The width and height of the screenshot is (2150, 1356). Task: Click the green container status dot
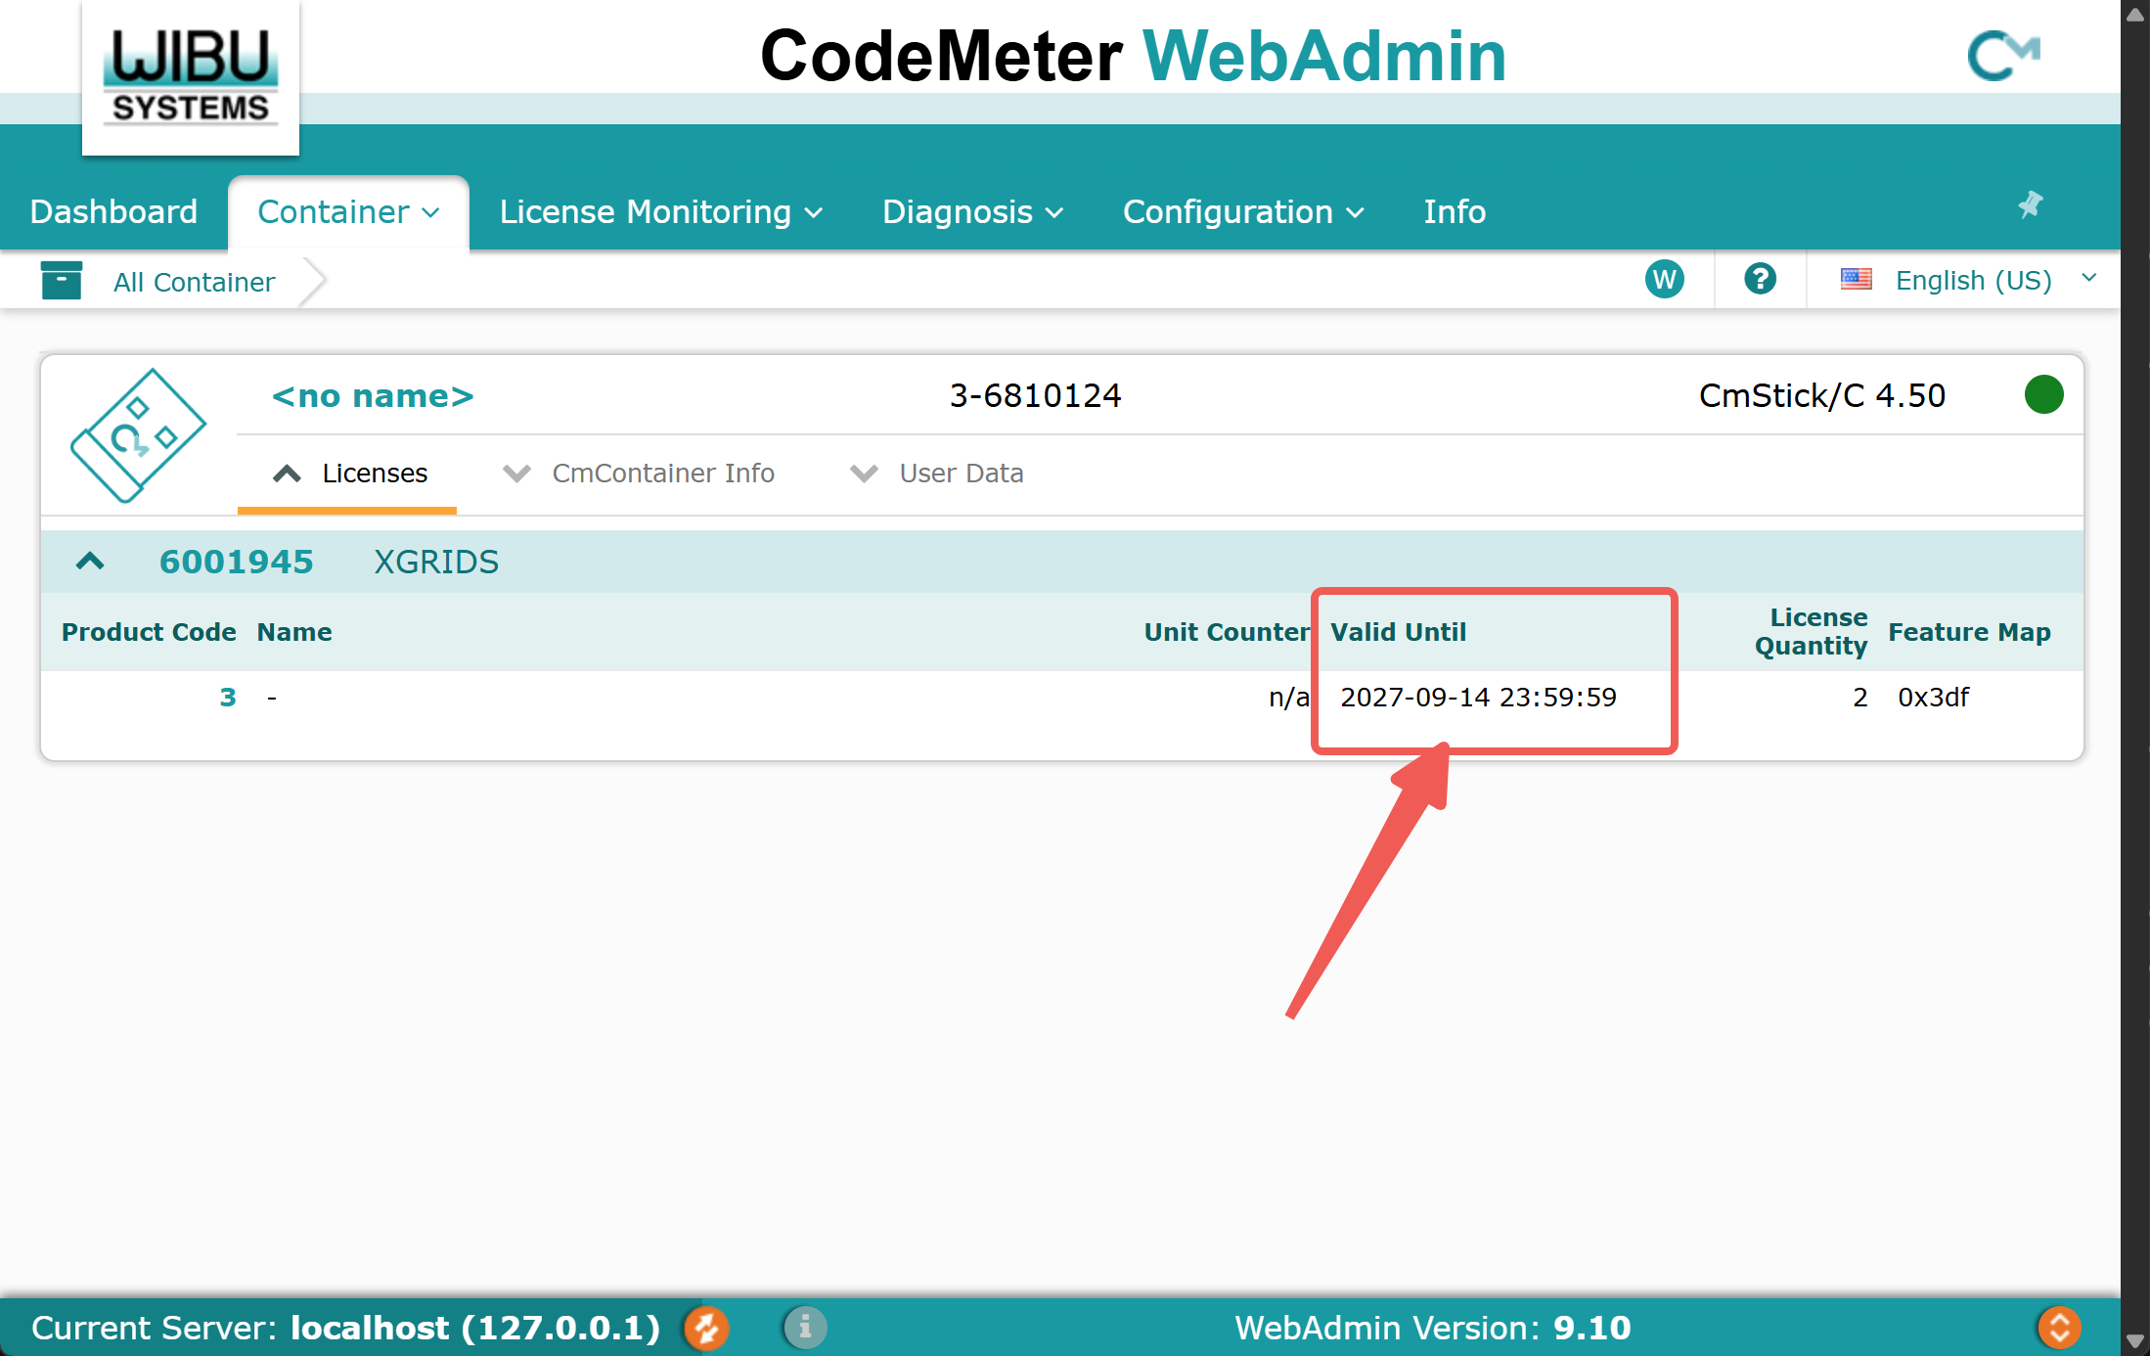pos(2043,395)
